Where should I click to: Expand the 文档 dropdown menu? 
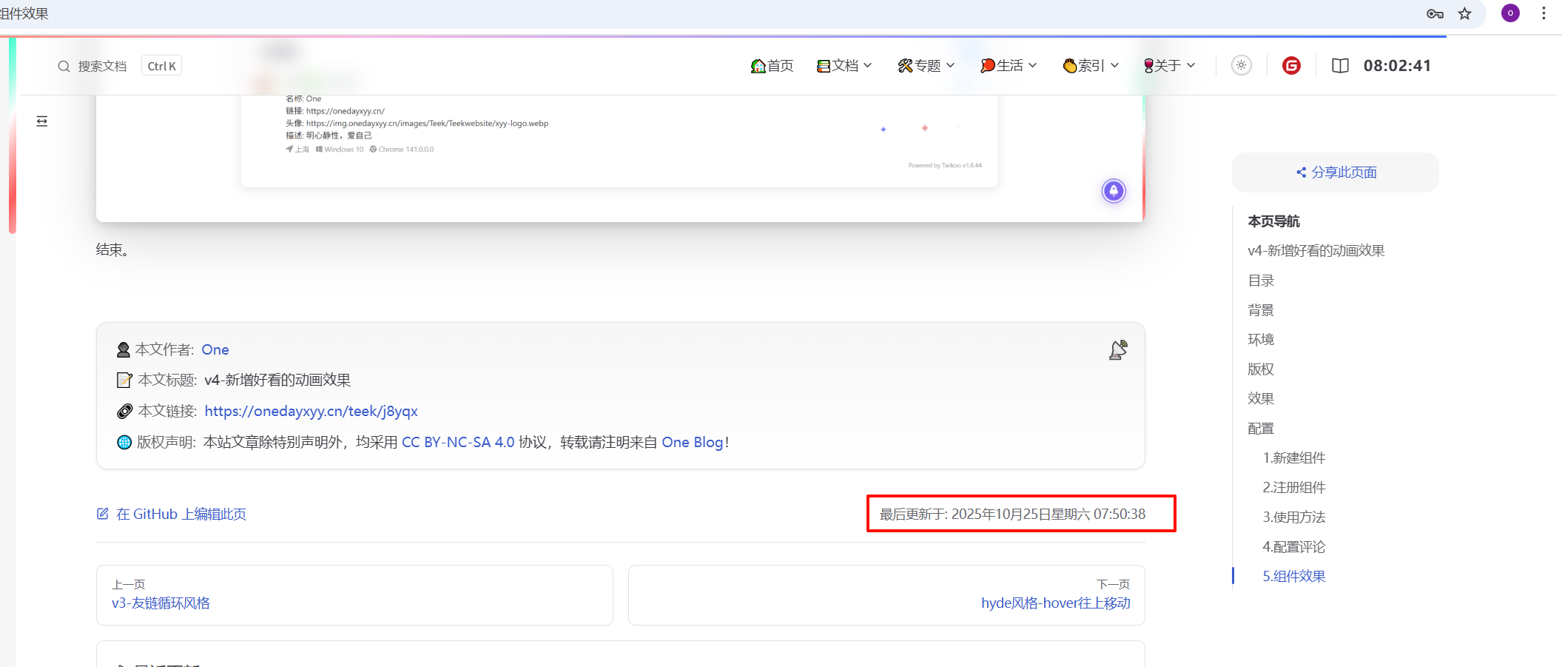(844, 66)
